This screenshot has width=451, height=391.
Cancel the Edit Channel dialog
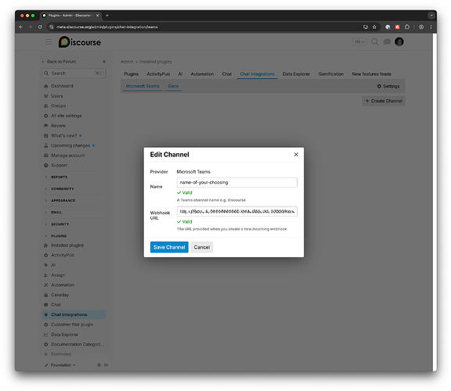pyautogui.click(x=202, y=247)
